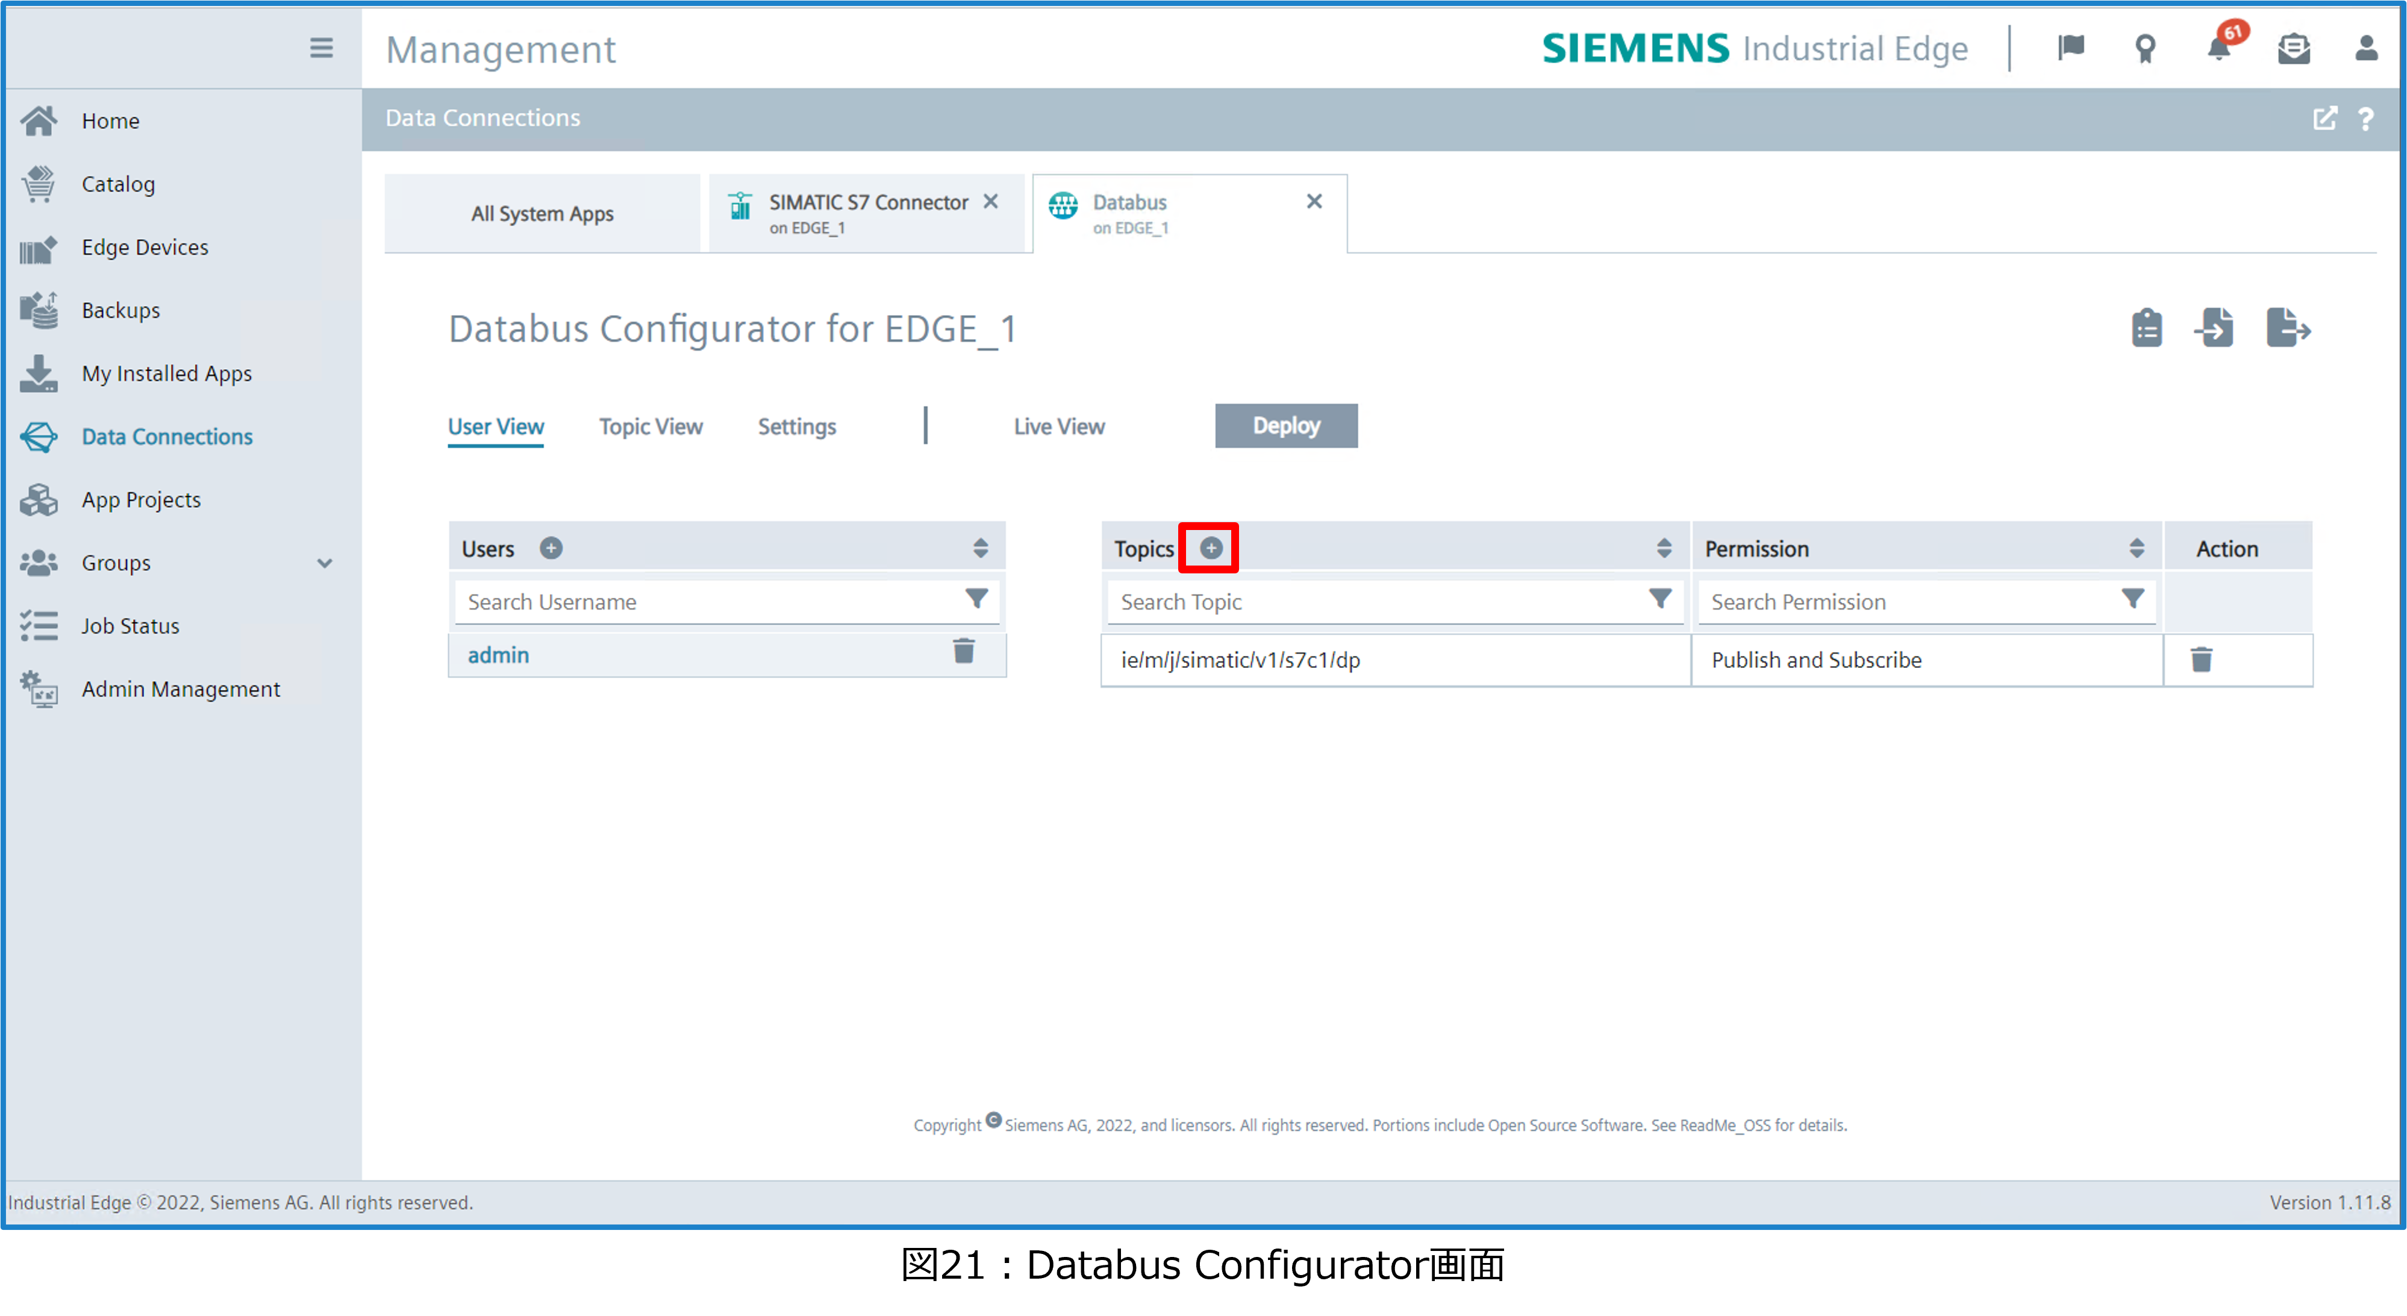Screen dimensions: 2407x1316
Task: Collapse the sidebar with hamburger menu
Action: click(322, 48)
